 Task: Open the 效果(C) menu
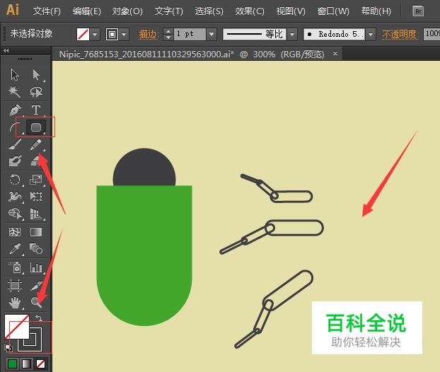[x=250, y=11]
